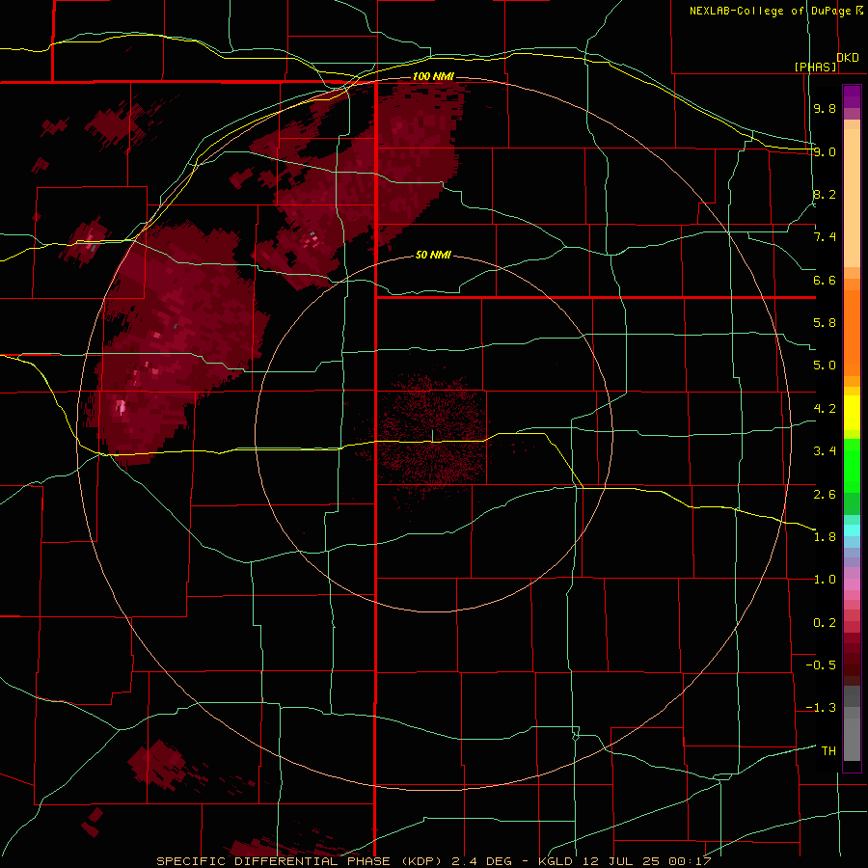Click the 5.0 color scale value
This screenshot has width=868, height=868.
coord(825,366)
